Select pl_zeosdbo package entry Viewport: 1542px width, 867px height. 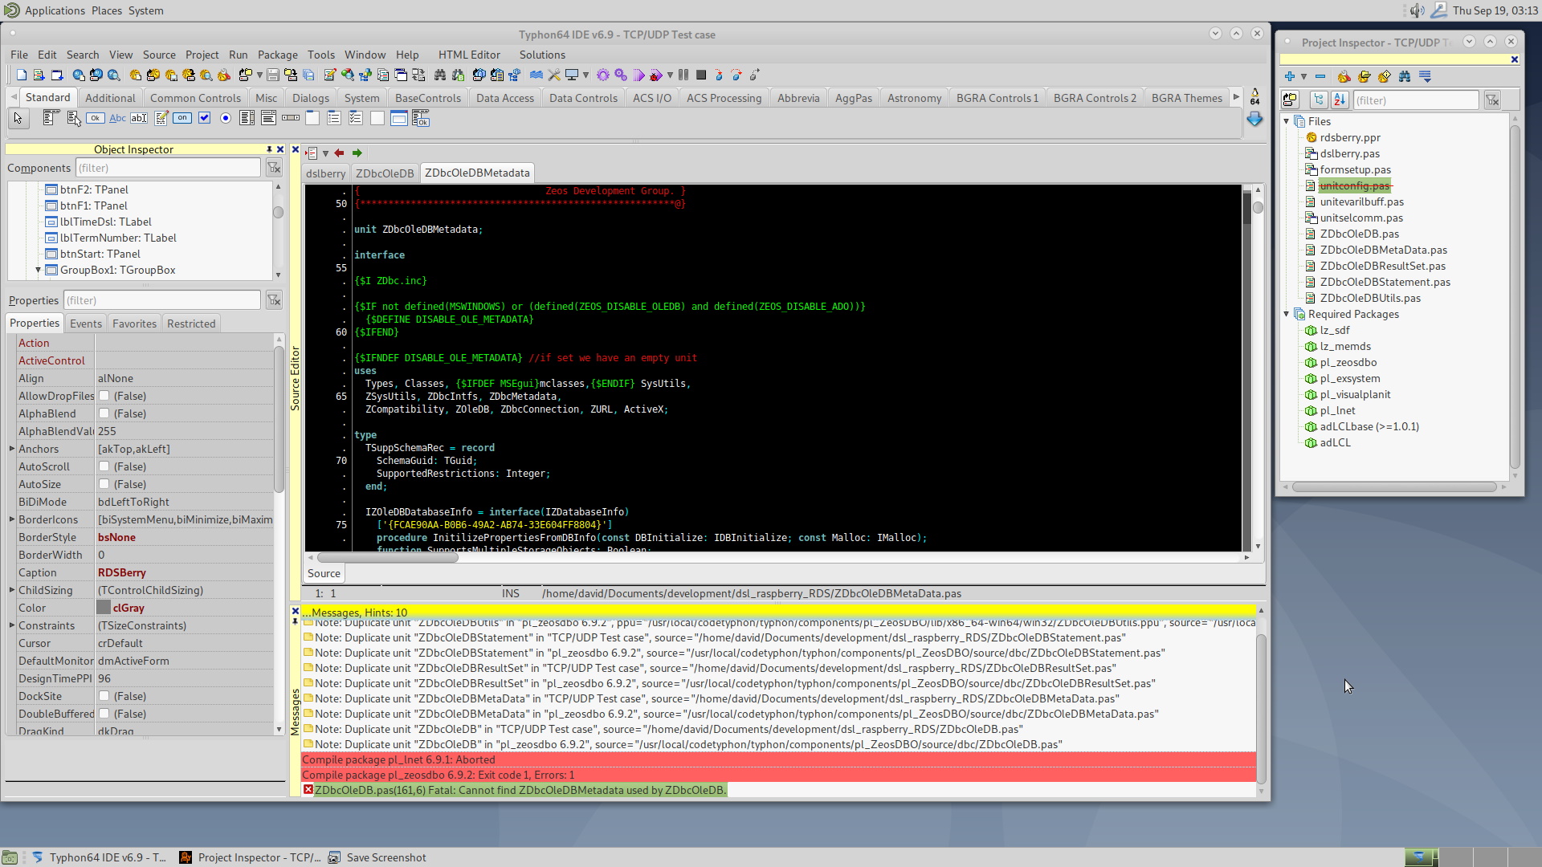click(x=1348, y=362)
